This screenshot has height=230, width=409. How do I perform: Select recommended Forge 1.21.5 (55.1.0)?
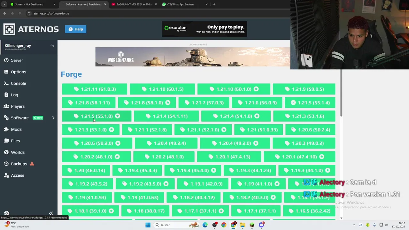tap(96, 116)
